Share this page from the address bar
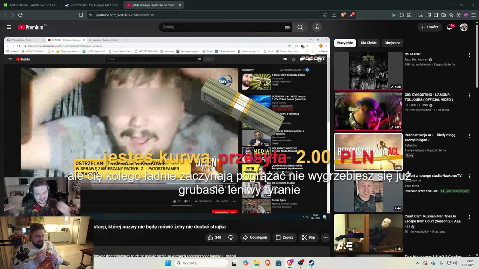The width and height of the screenshot is (479, 269). pos(334,15)
